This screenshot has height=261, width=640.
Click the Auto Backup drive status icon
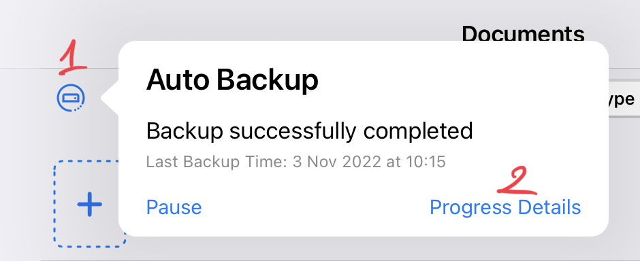click(x=71, y=98)
